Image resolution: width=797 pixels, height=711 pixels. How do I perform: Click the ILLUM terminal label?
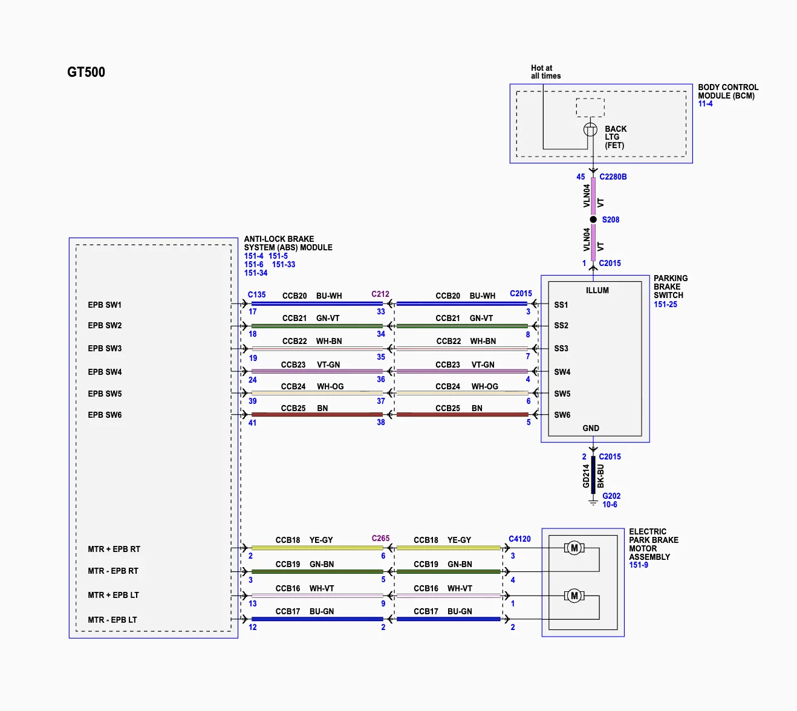click(597, 291)
